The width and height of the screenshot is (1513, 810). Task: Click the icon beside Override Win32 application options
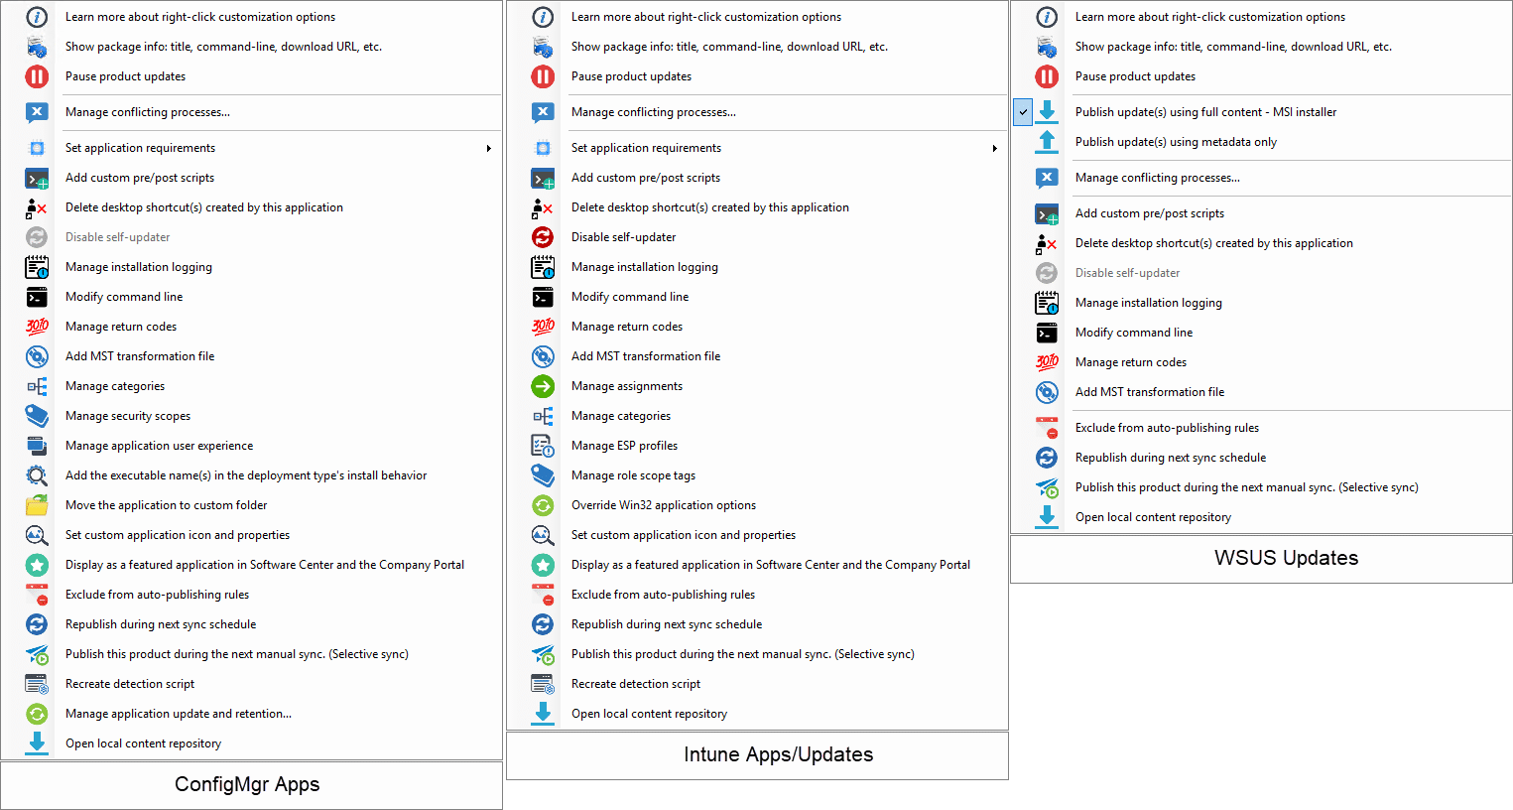[x=543, y=505]
